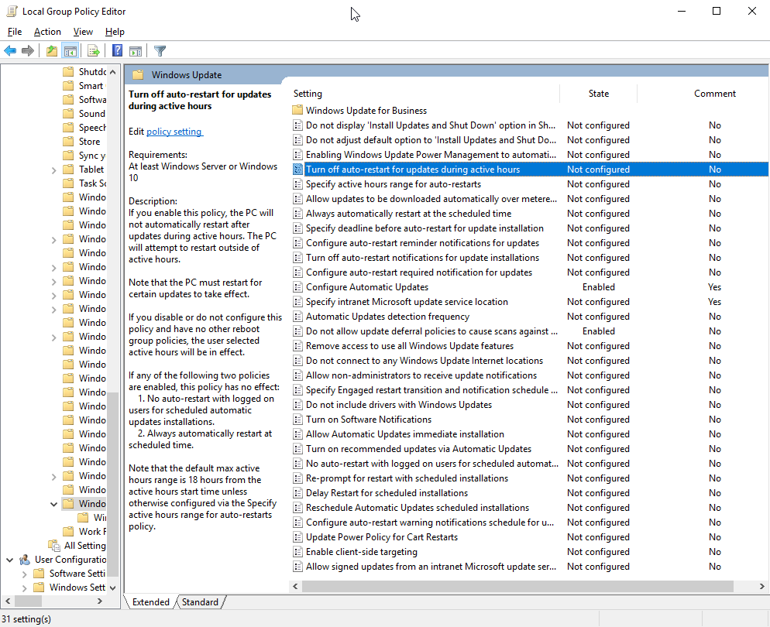Go up one level with the folder-arrow icon
770x627 pixels.
[x=52, y=50]
